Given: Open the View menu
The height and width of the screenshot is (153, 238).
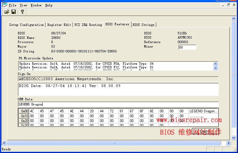Looking at the screenshot, I should (23, 5).
